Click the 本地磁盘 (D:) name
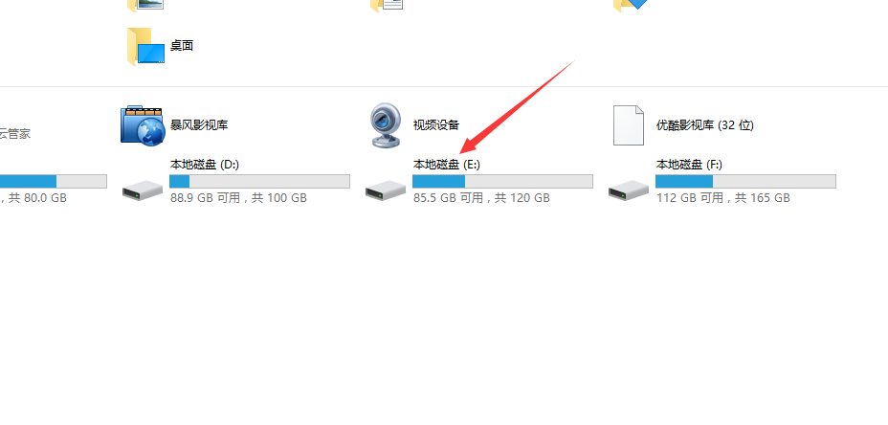 coord(205,165)
